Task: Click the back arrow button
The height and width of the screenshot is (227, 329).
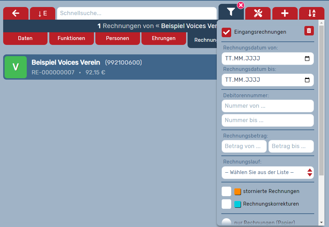Action: (15, 13)
